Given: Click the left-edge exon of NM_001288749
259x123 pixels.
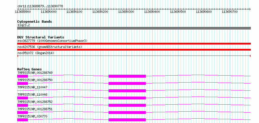Looking at the screenshot, I should coord(23,76).
